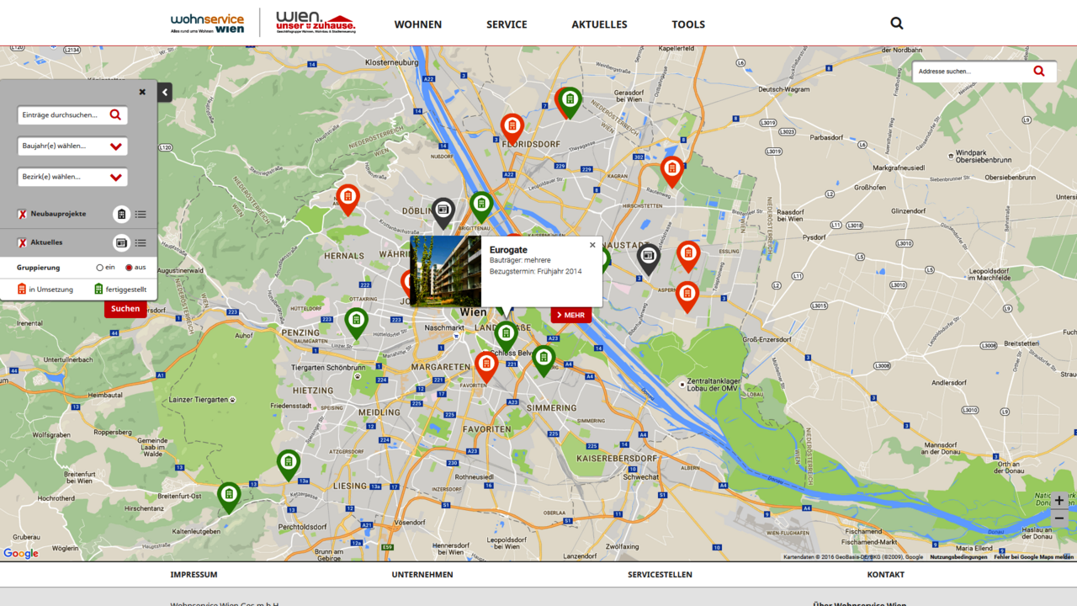The height and width of the screenshot is (606, 1077).
Task: Select the green marker in Penzing
Action: point(357,323)
